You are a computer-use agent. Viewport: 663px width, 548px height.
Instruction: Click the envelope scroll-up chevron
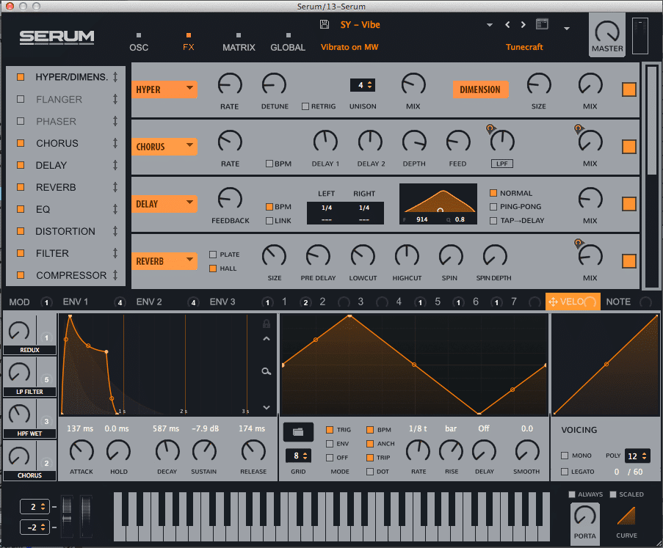(267, 339)
